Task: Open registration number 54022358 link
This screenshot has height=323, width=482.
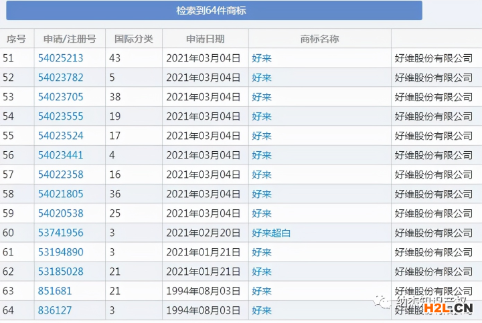Action: pyautogui.click(x=60, y=175)
